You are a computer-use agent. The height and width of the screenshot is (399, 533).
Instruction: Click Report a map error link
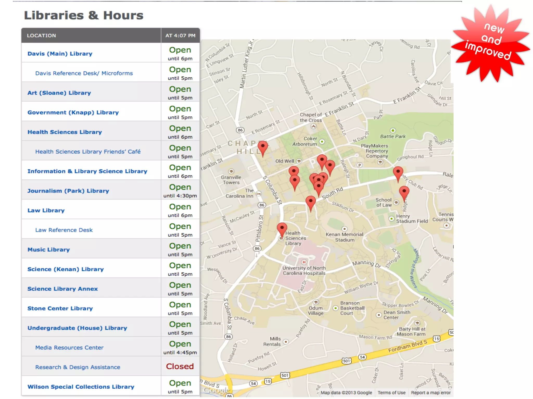(x=430, y=393)
